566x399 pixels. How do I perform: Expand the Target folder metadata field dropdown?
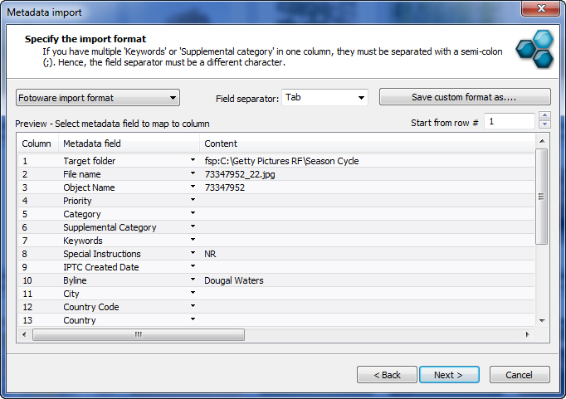[x=193, y=161]
